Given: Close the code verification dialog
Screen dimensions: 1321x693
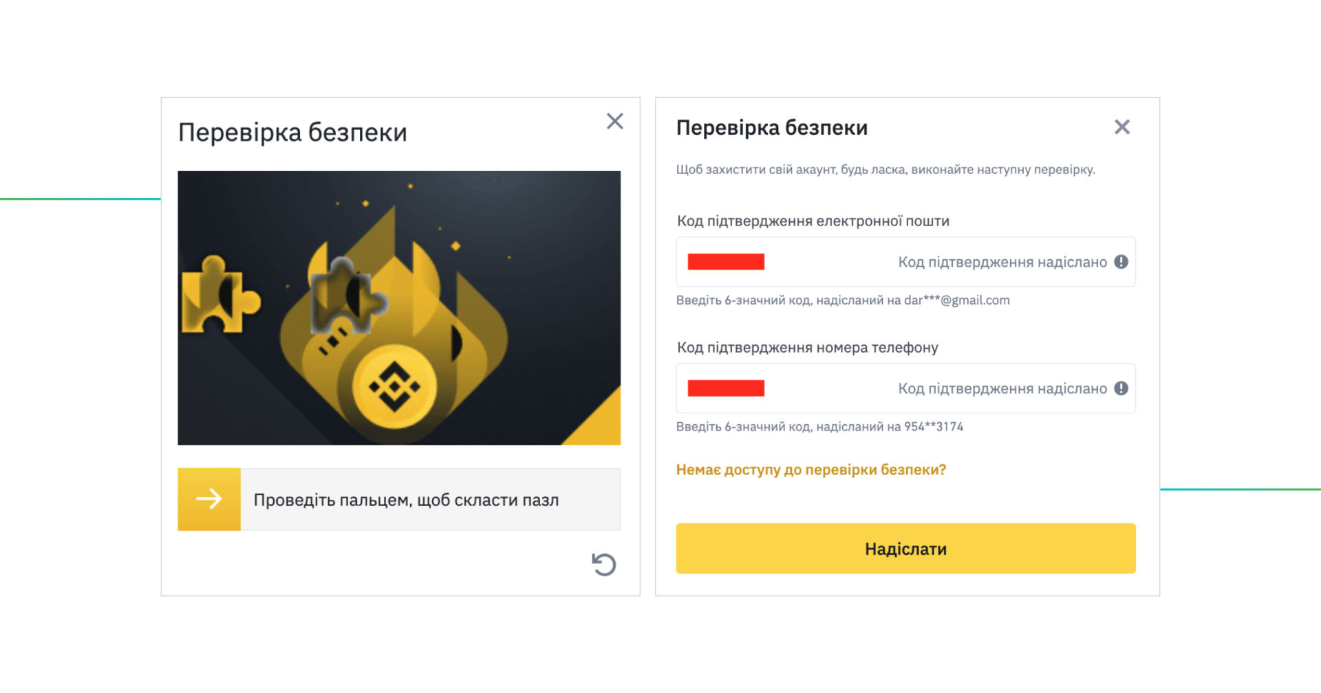Looking at the screenshot, I should click(1122, 127).
